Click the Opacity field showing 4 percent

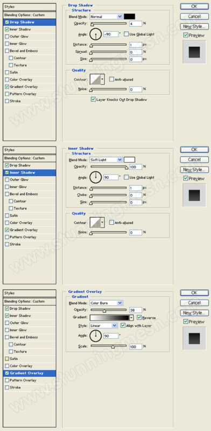(x=136, y=24)
